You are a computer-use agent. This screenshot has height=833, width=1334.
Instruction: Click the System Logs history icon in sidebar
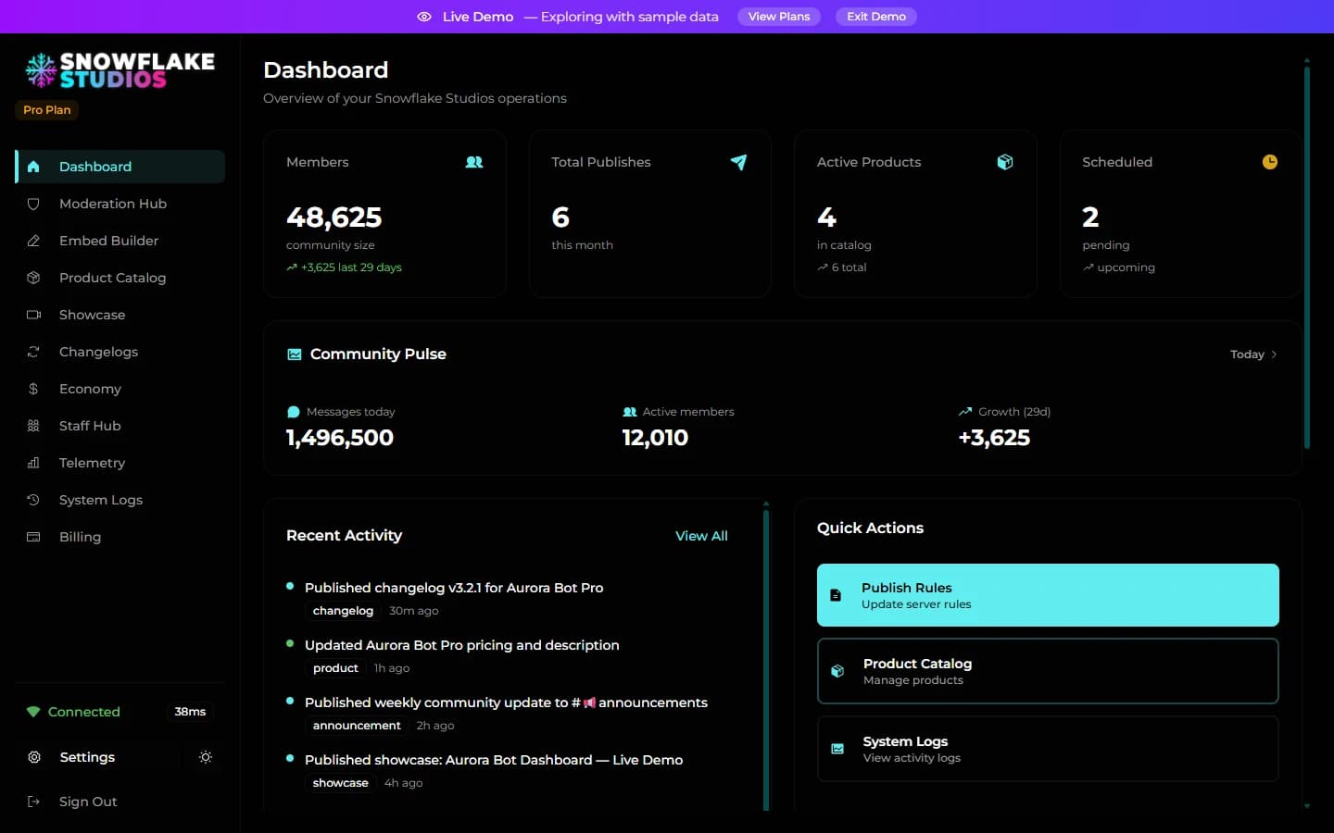click(33, 500)
